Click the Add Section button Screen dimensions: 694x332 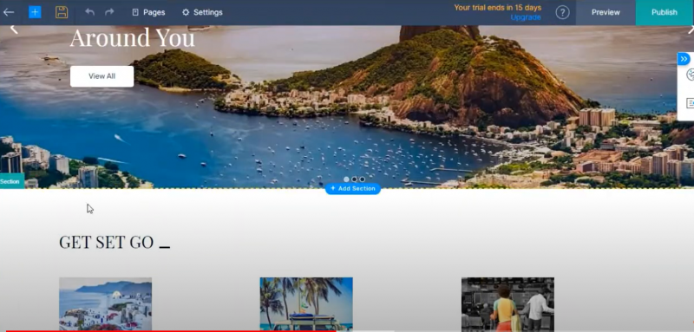[353, 189]
